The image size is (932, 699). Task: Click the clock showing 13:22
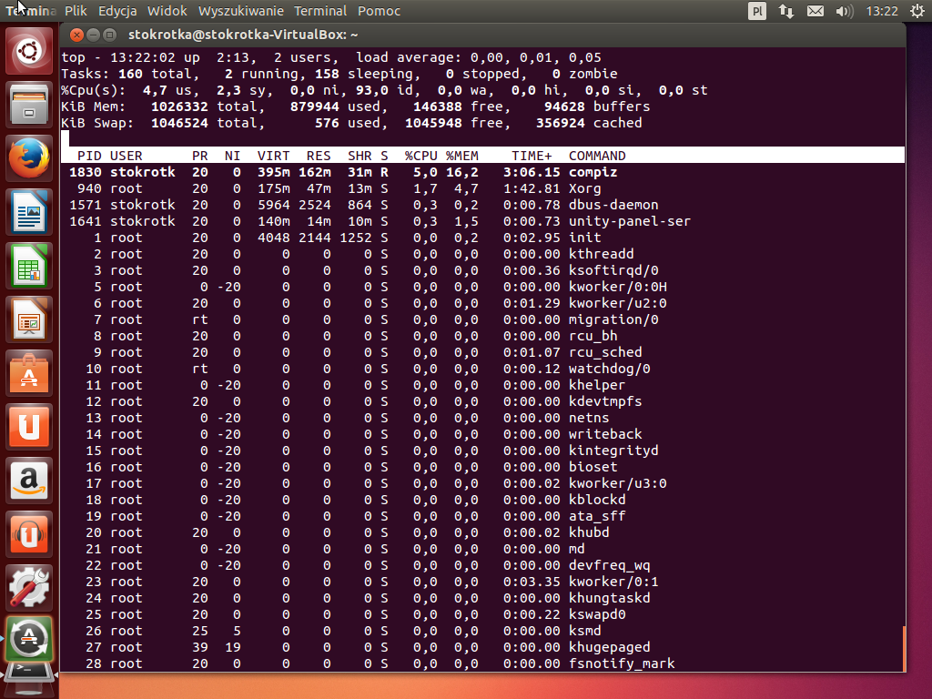point(882,11)
